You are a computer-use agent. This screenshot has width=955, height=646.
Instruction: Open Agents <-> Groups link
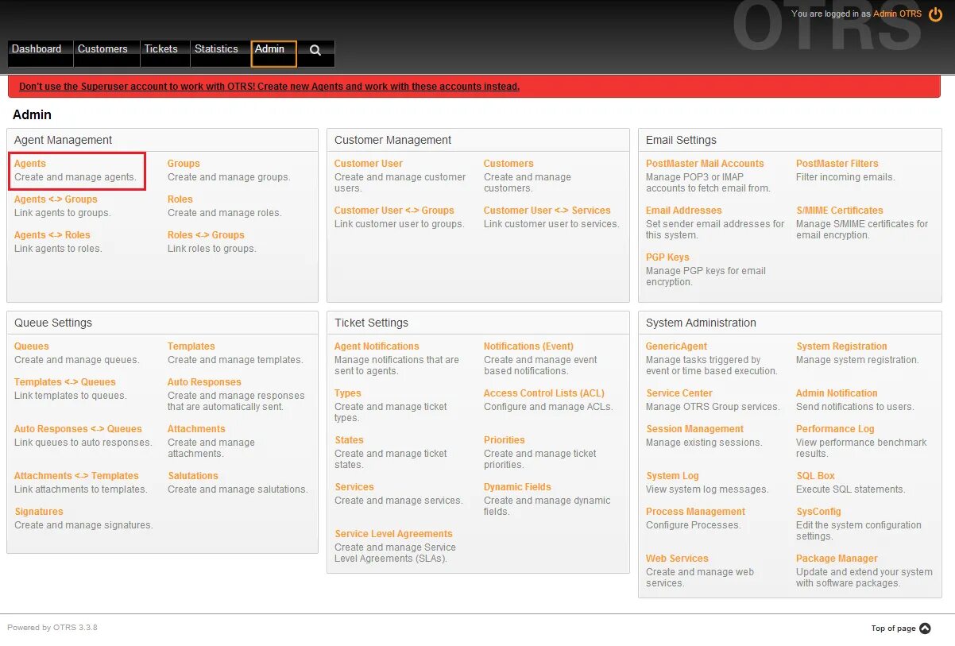tap(56, 199)
